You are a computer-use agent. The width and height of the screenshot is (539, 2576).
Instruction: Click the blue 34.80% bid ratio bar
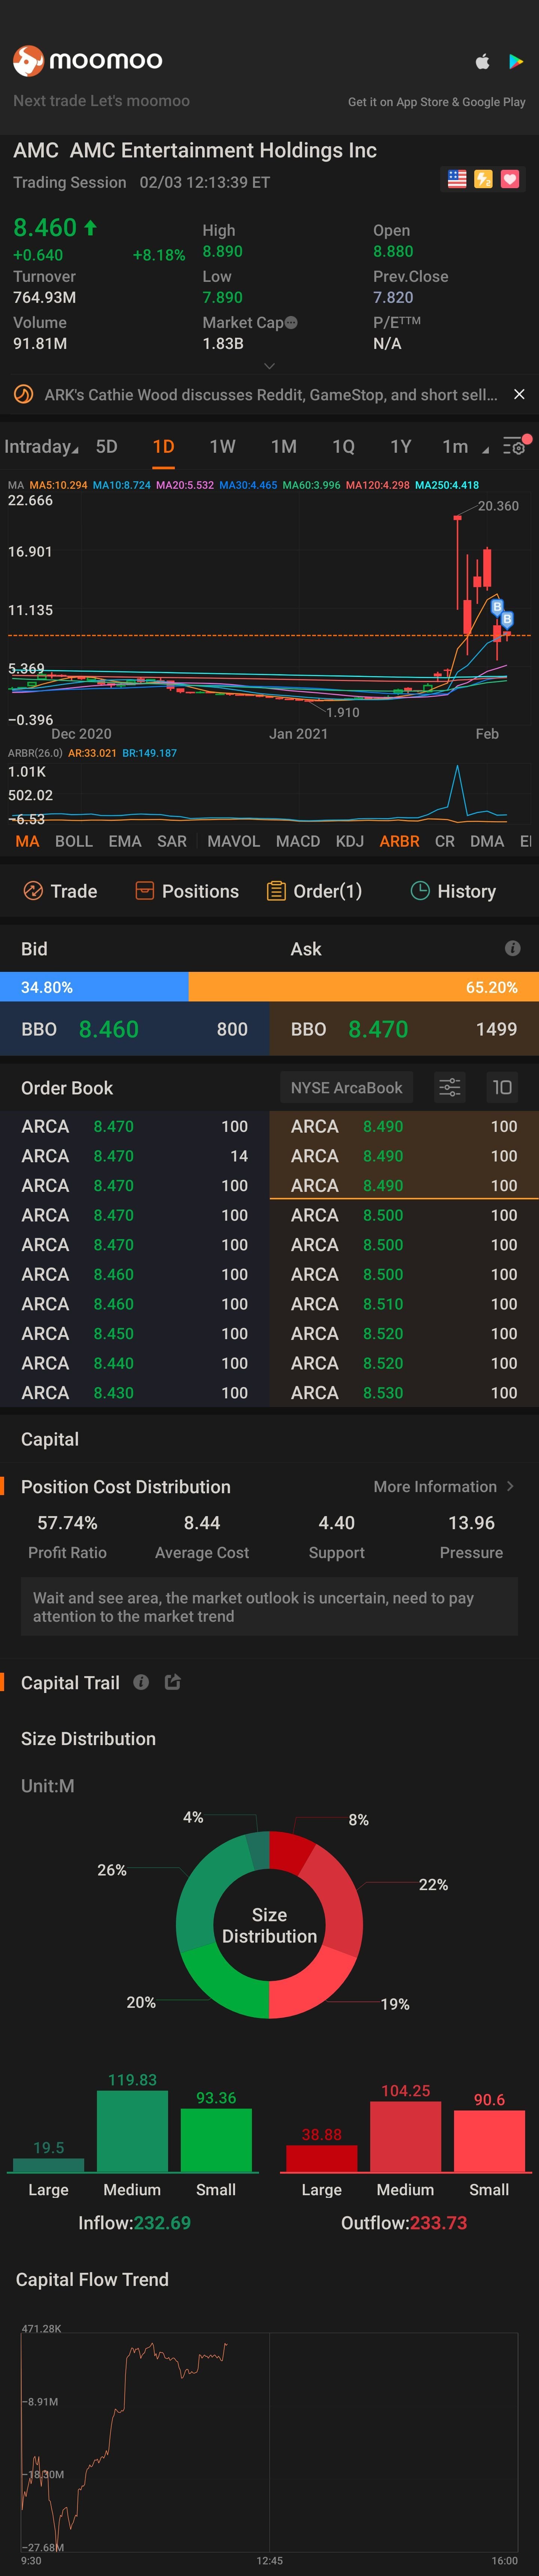pos(94,987)
